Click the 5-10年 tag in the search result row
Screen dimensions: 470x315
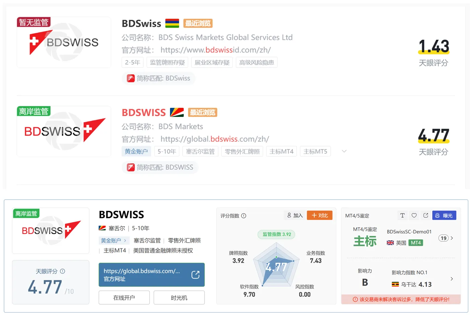coord(167,151)
